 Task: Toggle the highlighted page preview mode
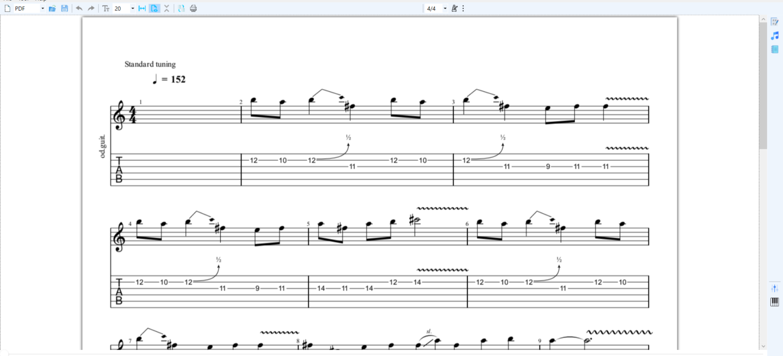154,8
